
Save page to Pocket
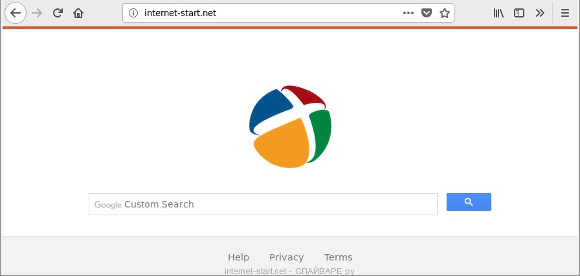click(x=426, y=13)
